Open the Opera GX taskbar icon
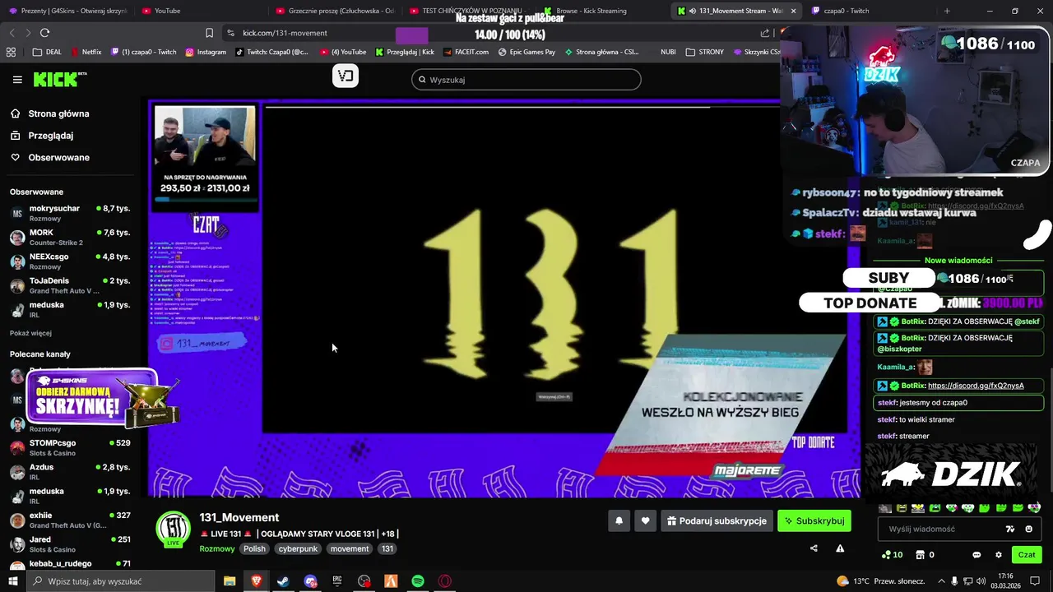This screenshot has height=592, width=1053. [x=445, y=581]
